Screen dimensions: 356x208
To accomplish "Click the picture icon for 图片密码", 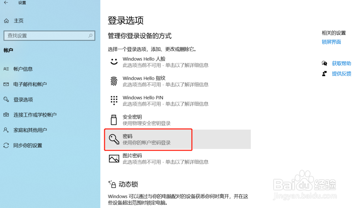I will click(114, 158).
